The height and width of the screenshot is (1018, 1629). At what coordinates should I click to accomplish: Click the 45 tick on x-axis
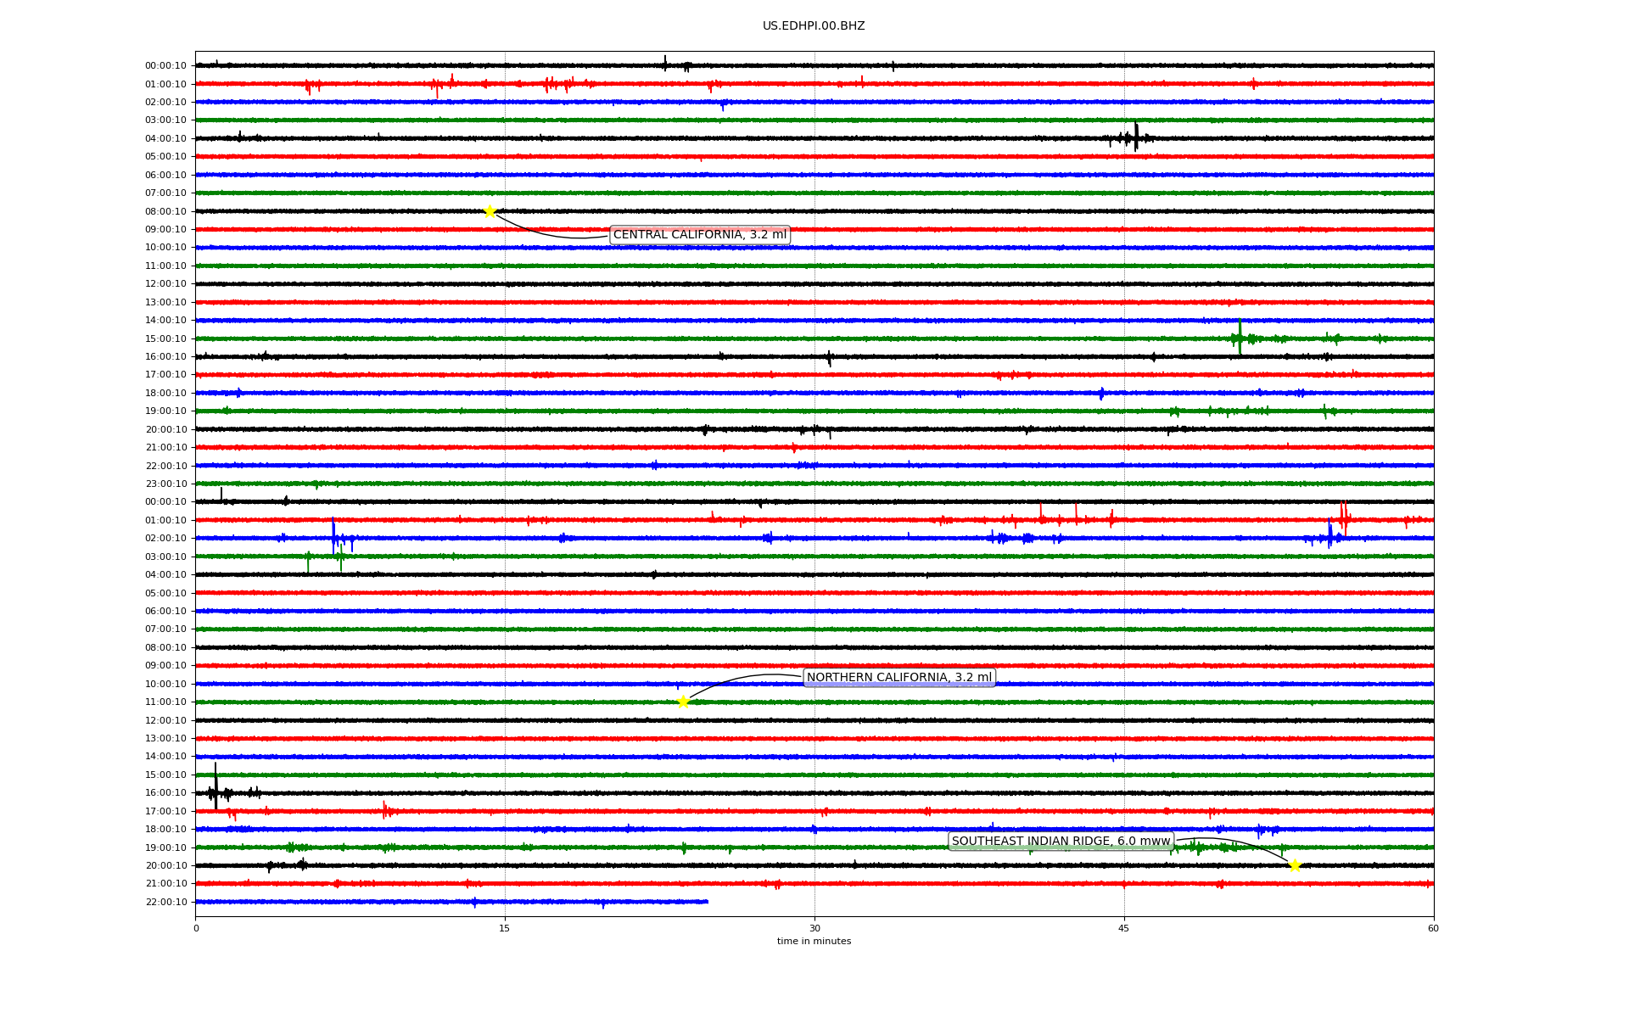pos(1124,928)
